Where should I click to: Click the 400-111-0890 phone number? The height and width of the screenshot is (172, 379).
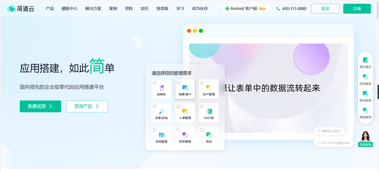click(x=294, y=9)
